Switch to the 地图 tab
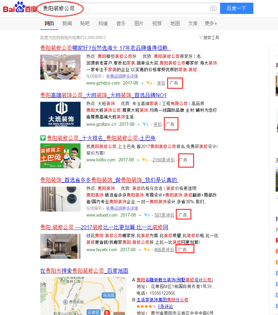The height and width of the screenshot is (315, 278). click(x=175, y=24)
